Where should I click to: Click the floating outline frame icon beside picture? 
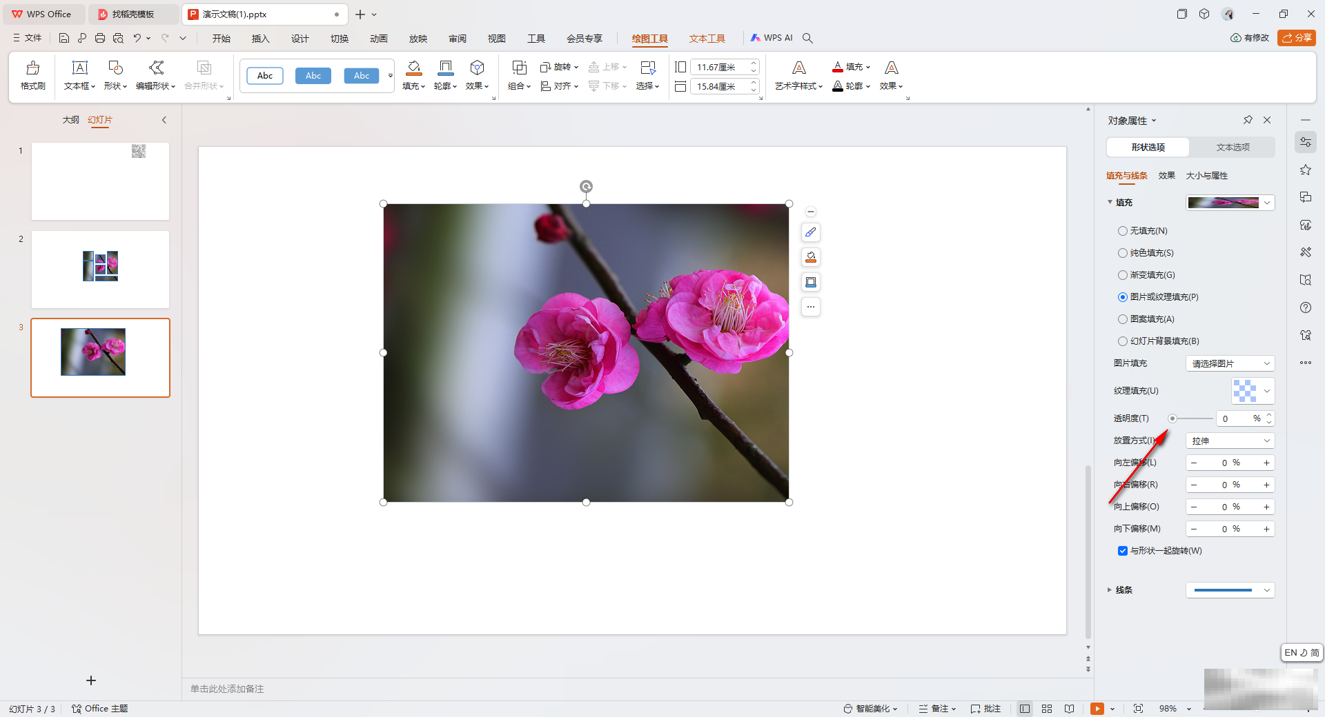pos(811,282)
